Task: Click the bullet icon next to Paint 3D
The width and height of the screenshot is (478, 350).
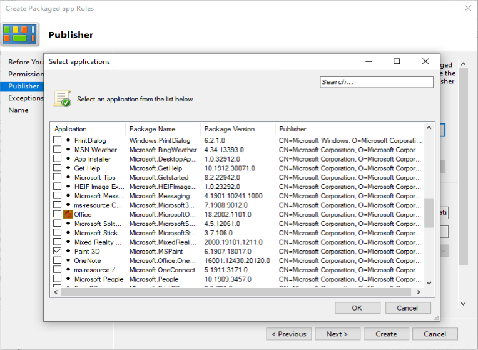Action: point(68,251)
